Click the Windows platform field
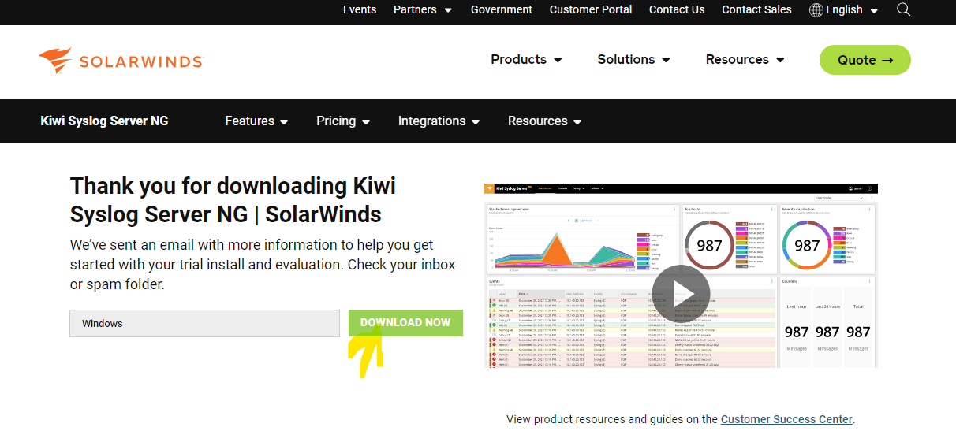 [204, 323]
